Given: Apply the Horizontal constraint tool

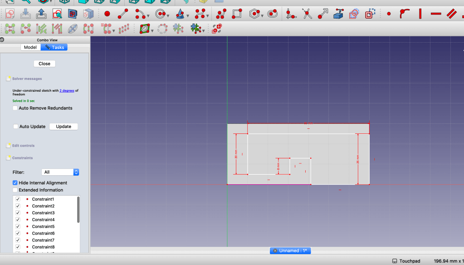Looking at the screenshot, I should tap(436, 14).
